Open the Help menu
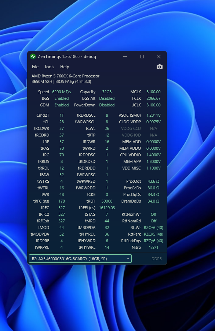This screenshot has width=215, height=331. pyautogui.click(x=65, y=67)
